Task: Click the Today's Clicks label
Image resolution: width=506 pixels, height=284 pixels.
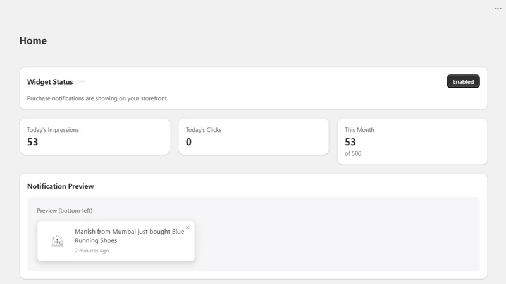Action: 204,130
